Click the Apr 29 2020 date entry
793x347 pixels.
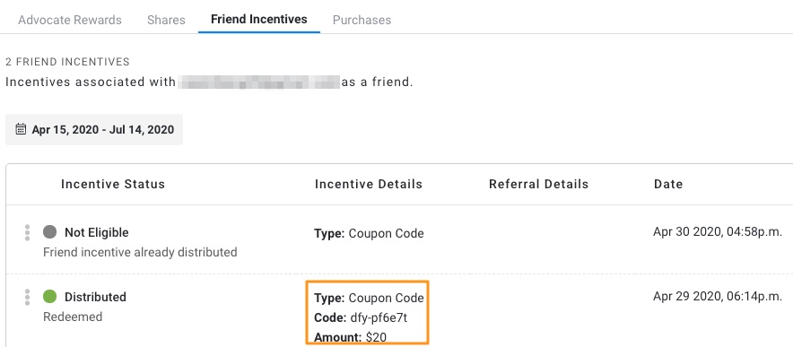718,297
